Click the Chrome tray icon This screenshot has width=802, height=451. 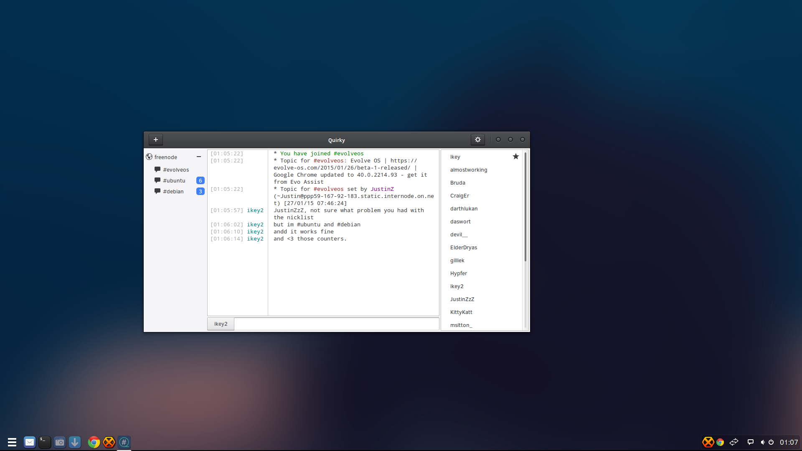pyautogui.click(x=720, y=442)
